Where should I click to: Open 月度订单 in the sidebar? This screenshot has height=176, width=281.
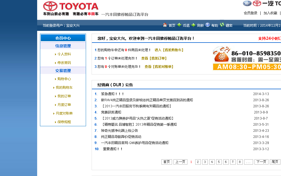tap(64, 105)
